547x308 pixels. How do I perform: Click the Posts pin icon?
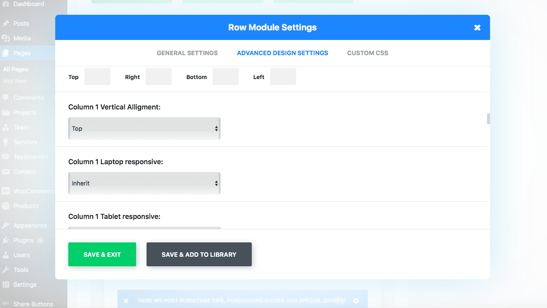[x=6, y=23]
